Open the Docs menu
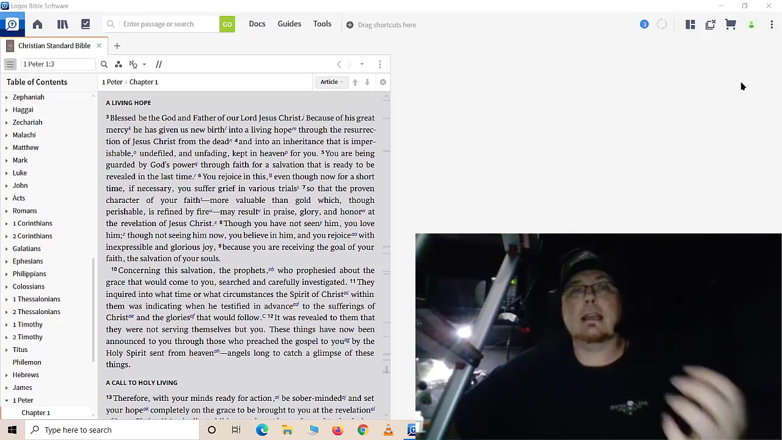The image size is (782, 440). [x=257, y=24]
